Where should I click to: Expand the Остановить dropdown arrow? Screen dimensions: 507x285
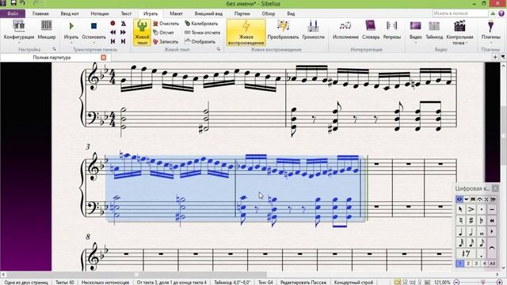[x=93, y=43]
